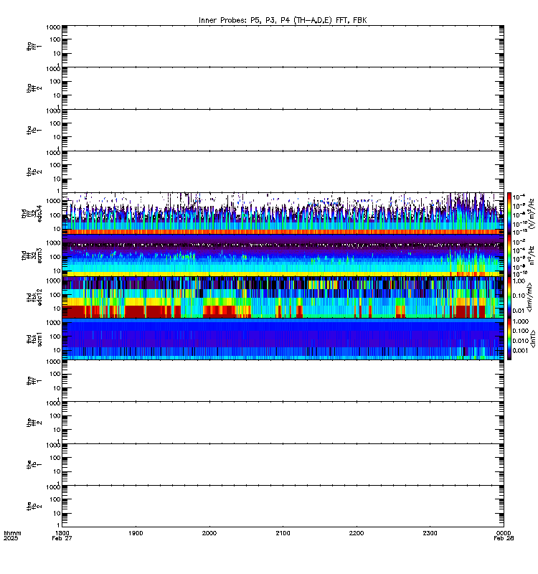
Task: Click the 'thd fbk edc12' axis label
Action: 34,297
